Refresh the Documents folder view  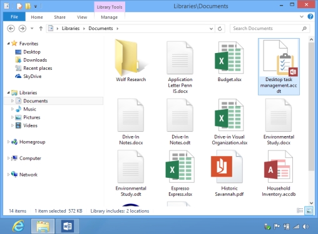click(x=220, y=29)
